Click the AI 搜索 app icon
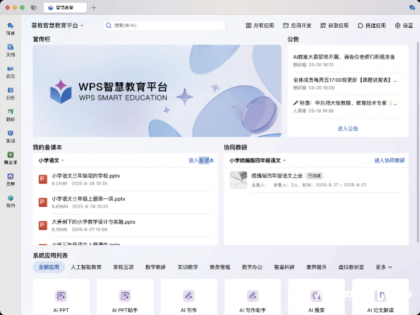The image size is (420, 315). [x=317, y=296]
